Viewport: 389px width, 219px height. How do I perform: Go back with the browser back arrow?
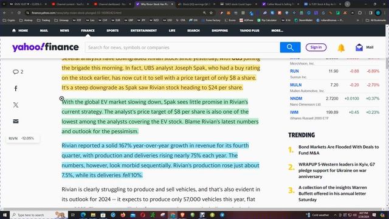(5, 13)
